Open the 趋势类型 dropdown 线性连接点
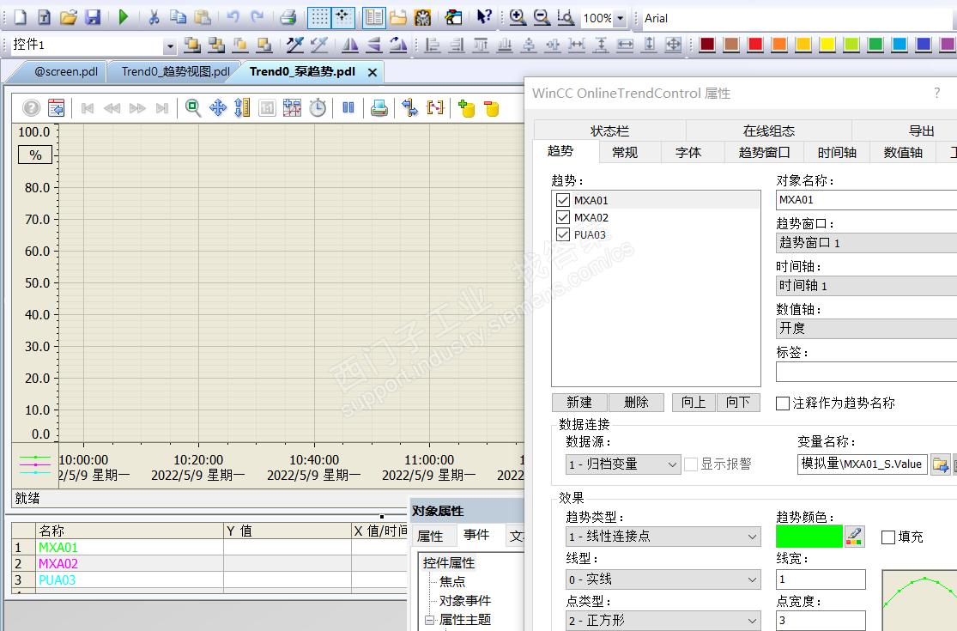Image resolution: width=957 pixels, height=631 pixels. click(x=663, y=537)
